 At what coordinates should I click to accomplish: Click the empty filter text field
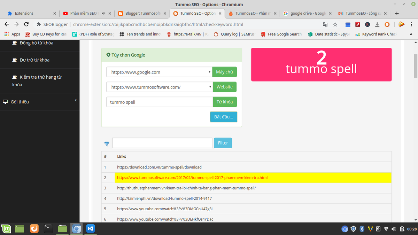(x=162, y=143)
